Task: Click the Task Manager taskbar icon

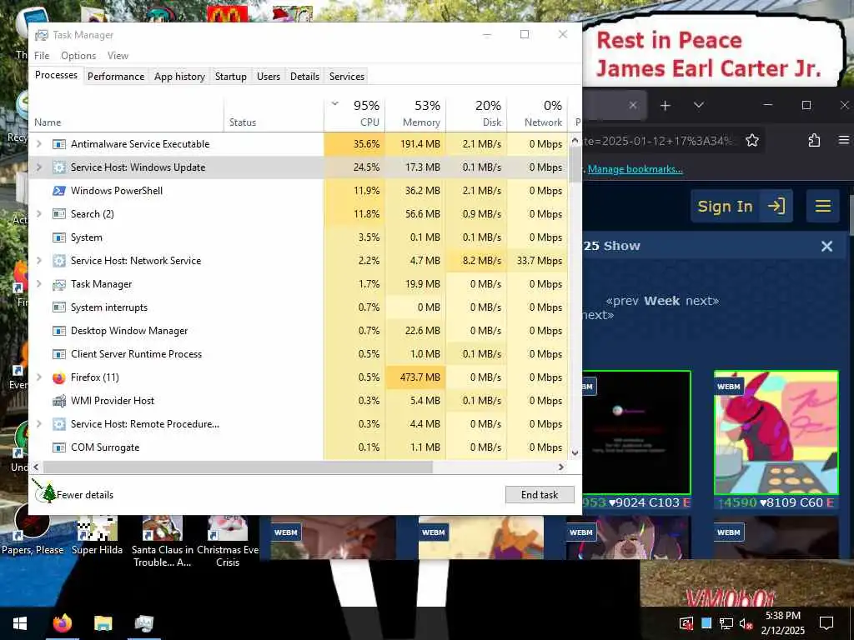Action: (x=143, y=623)
